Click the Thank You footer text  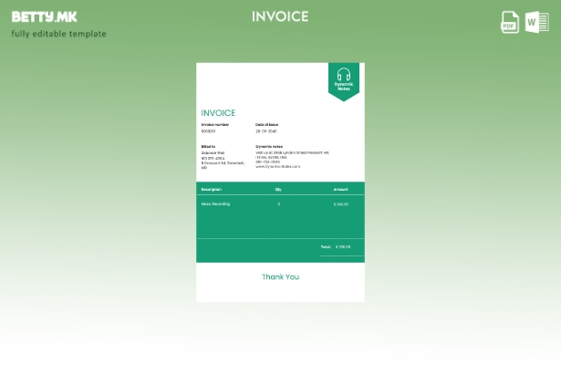(280, 276)
